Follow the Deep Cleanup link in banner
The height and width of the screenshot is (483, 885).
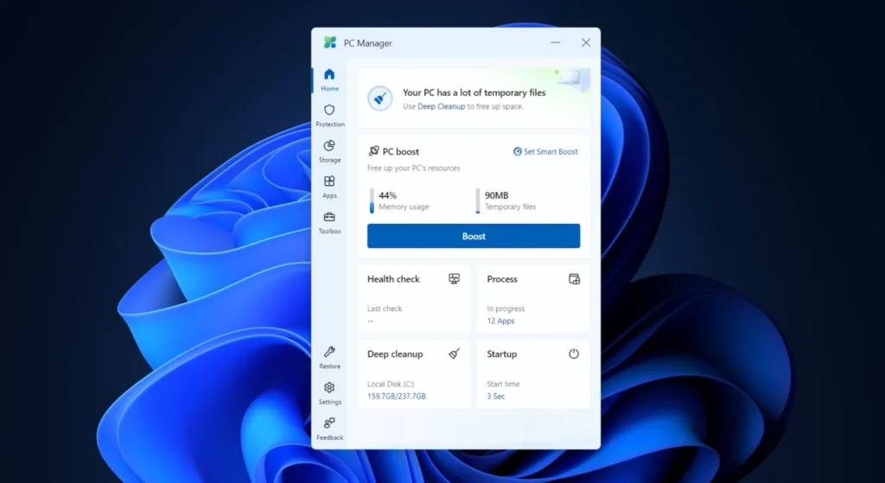pyautogui.click(x=439, y=106)
